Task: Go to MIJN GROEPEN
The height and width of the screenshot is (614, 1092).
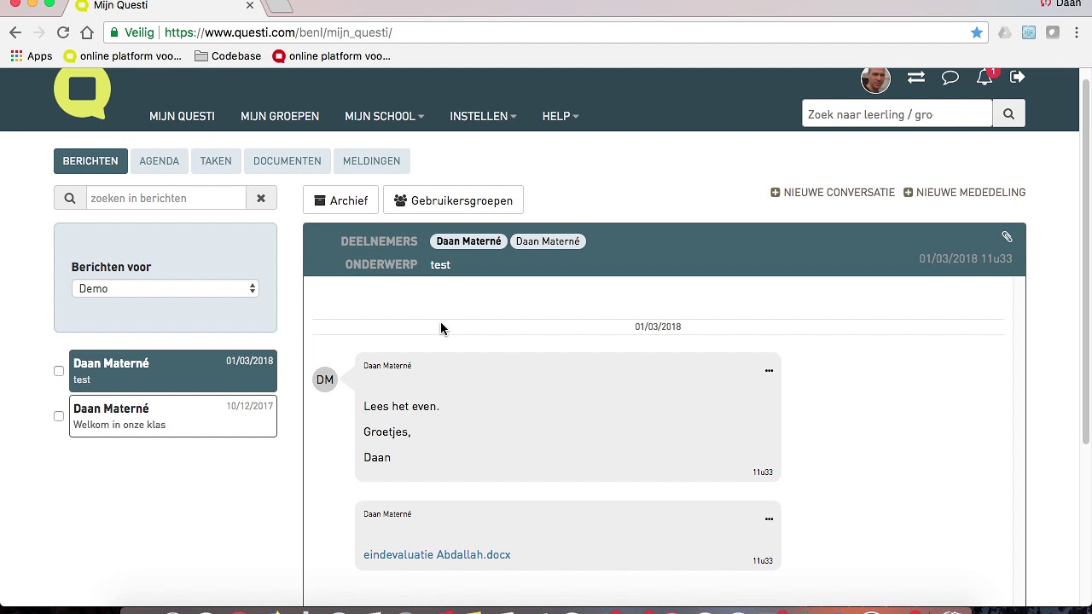Action: [280, 116]
